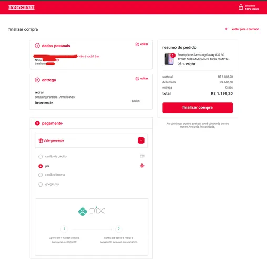Click the info icon next to Nome
Image resolution: width=267 pixels, height=262 pixels.
pos(58,60)
